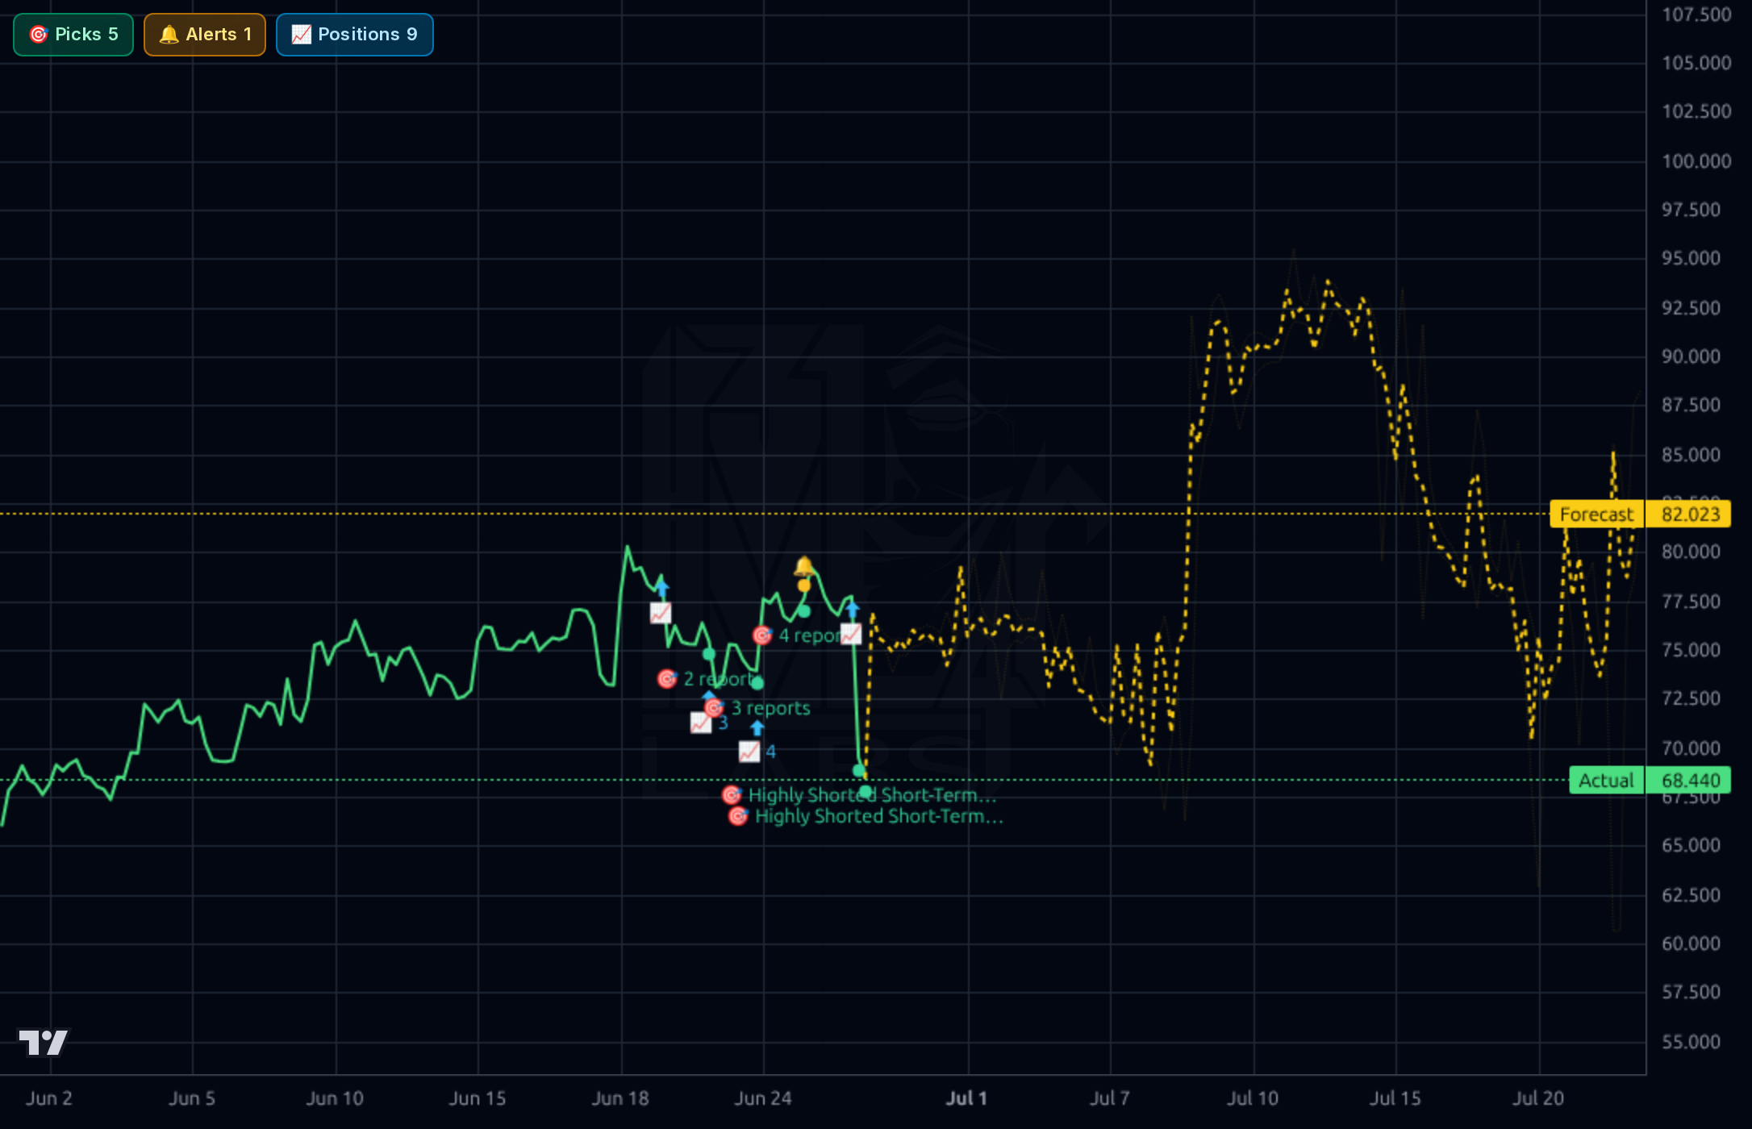The width and height of the screenshot is (1752, 1129).
Task: Open the target icon beside '2 reports'
Action: [x=667, y=679]
